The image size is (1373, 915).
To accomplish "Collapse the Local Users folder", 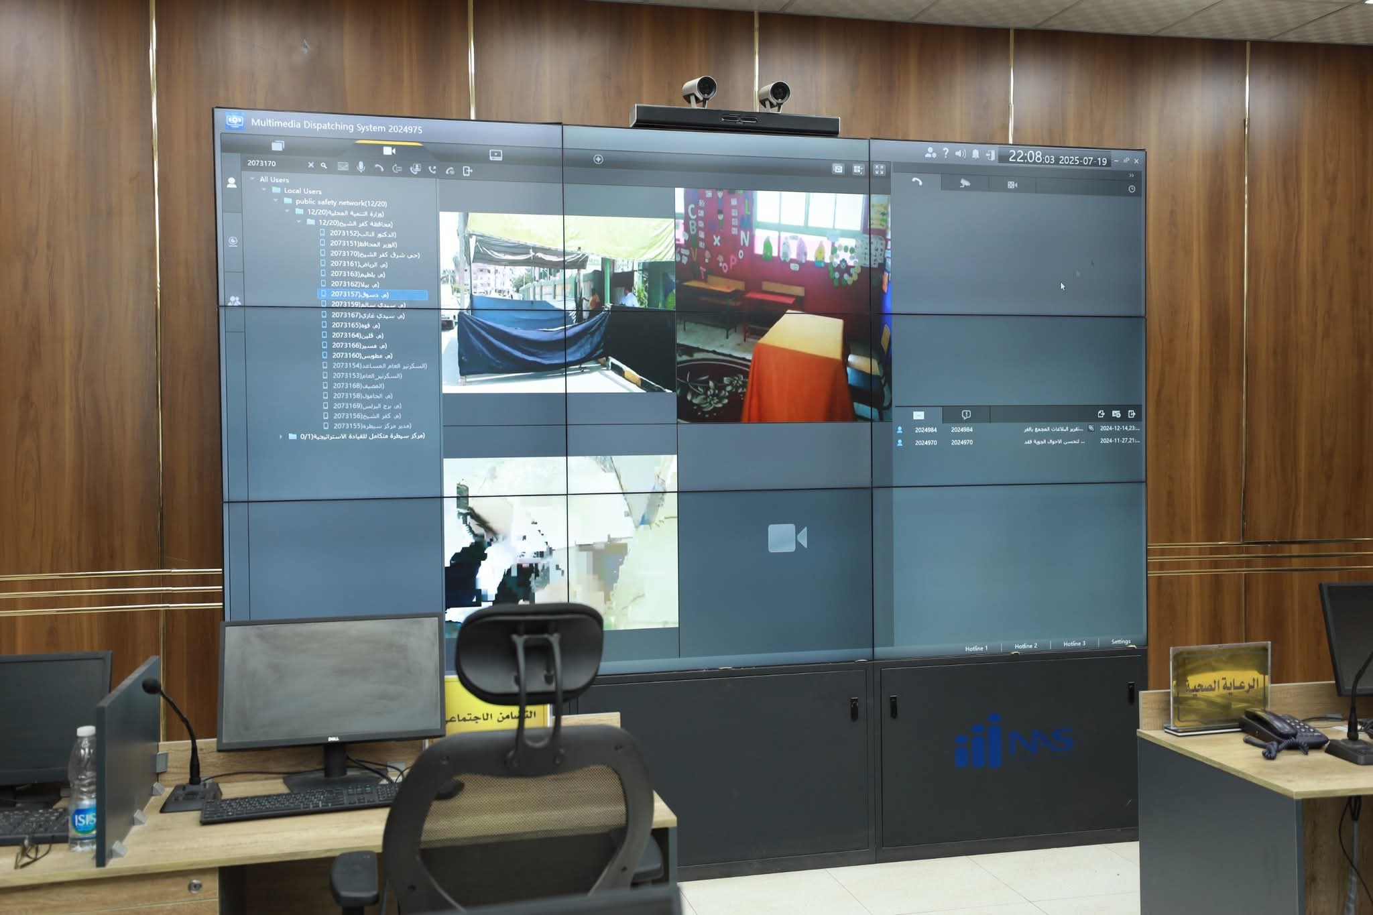I will tap(264, 190).
